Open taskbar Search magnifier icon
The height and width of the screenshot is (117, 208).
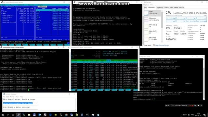[x=8, y=115]
